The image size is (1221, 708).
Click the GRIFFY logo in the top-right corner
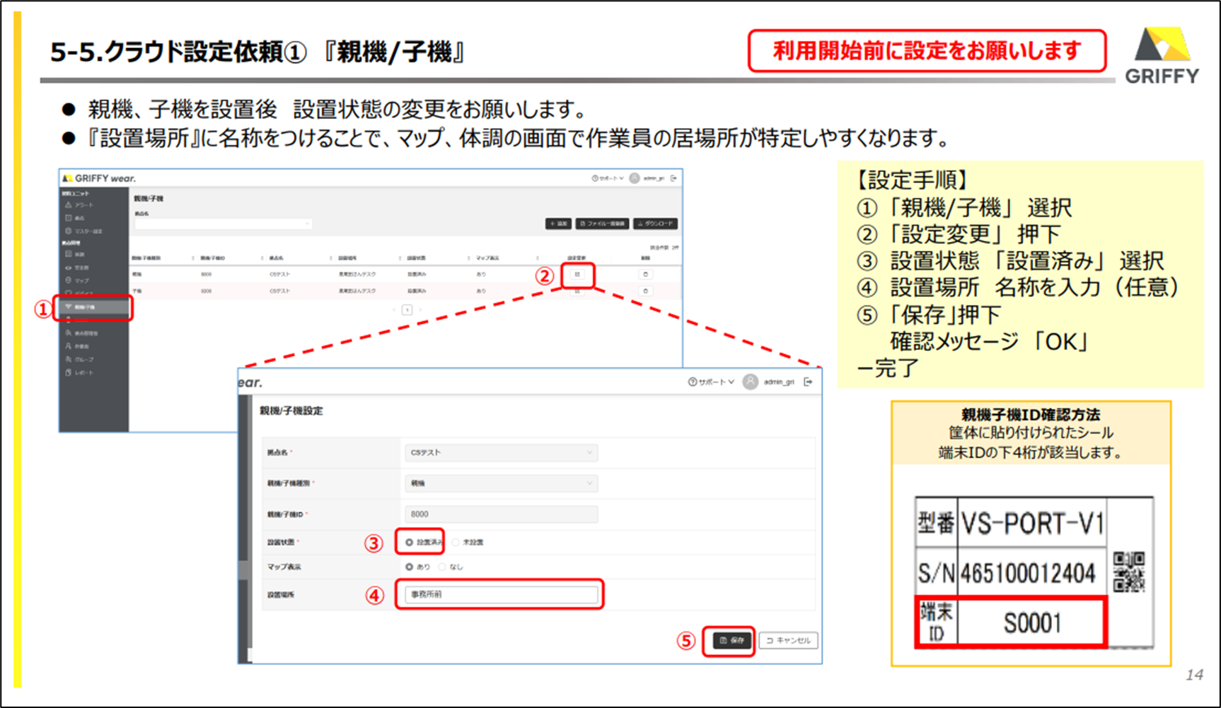(x=1162, y=55)
